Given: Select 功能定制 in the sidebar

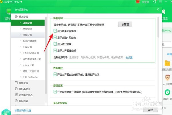Looking at the screenshot, I should 28,23.
